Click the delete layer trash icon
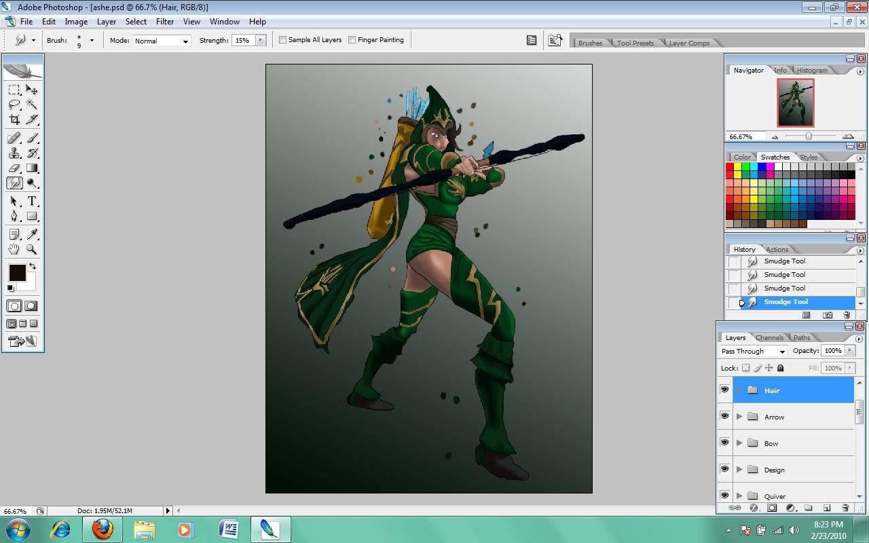This screenshot has height=543, width=869. (845, 508)
